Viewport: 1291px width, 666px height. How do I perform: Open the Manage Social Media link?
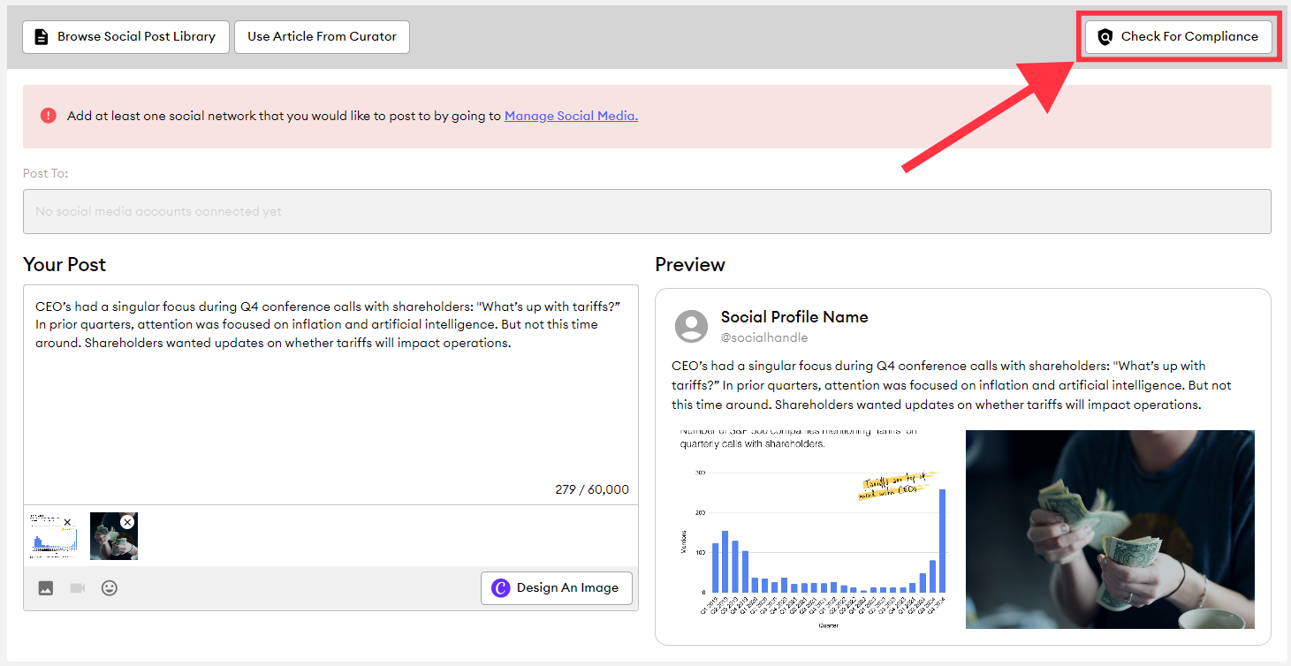(x=571, y=116)
